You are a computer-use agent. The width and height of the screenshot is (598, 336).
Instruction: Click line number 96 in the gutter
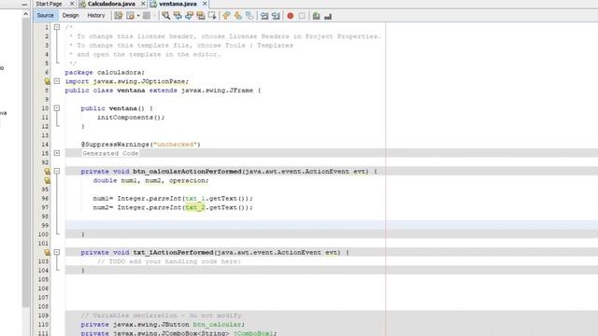pos(45,199)
